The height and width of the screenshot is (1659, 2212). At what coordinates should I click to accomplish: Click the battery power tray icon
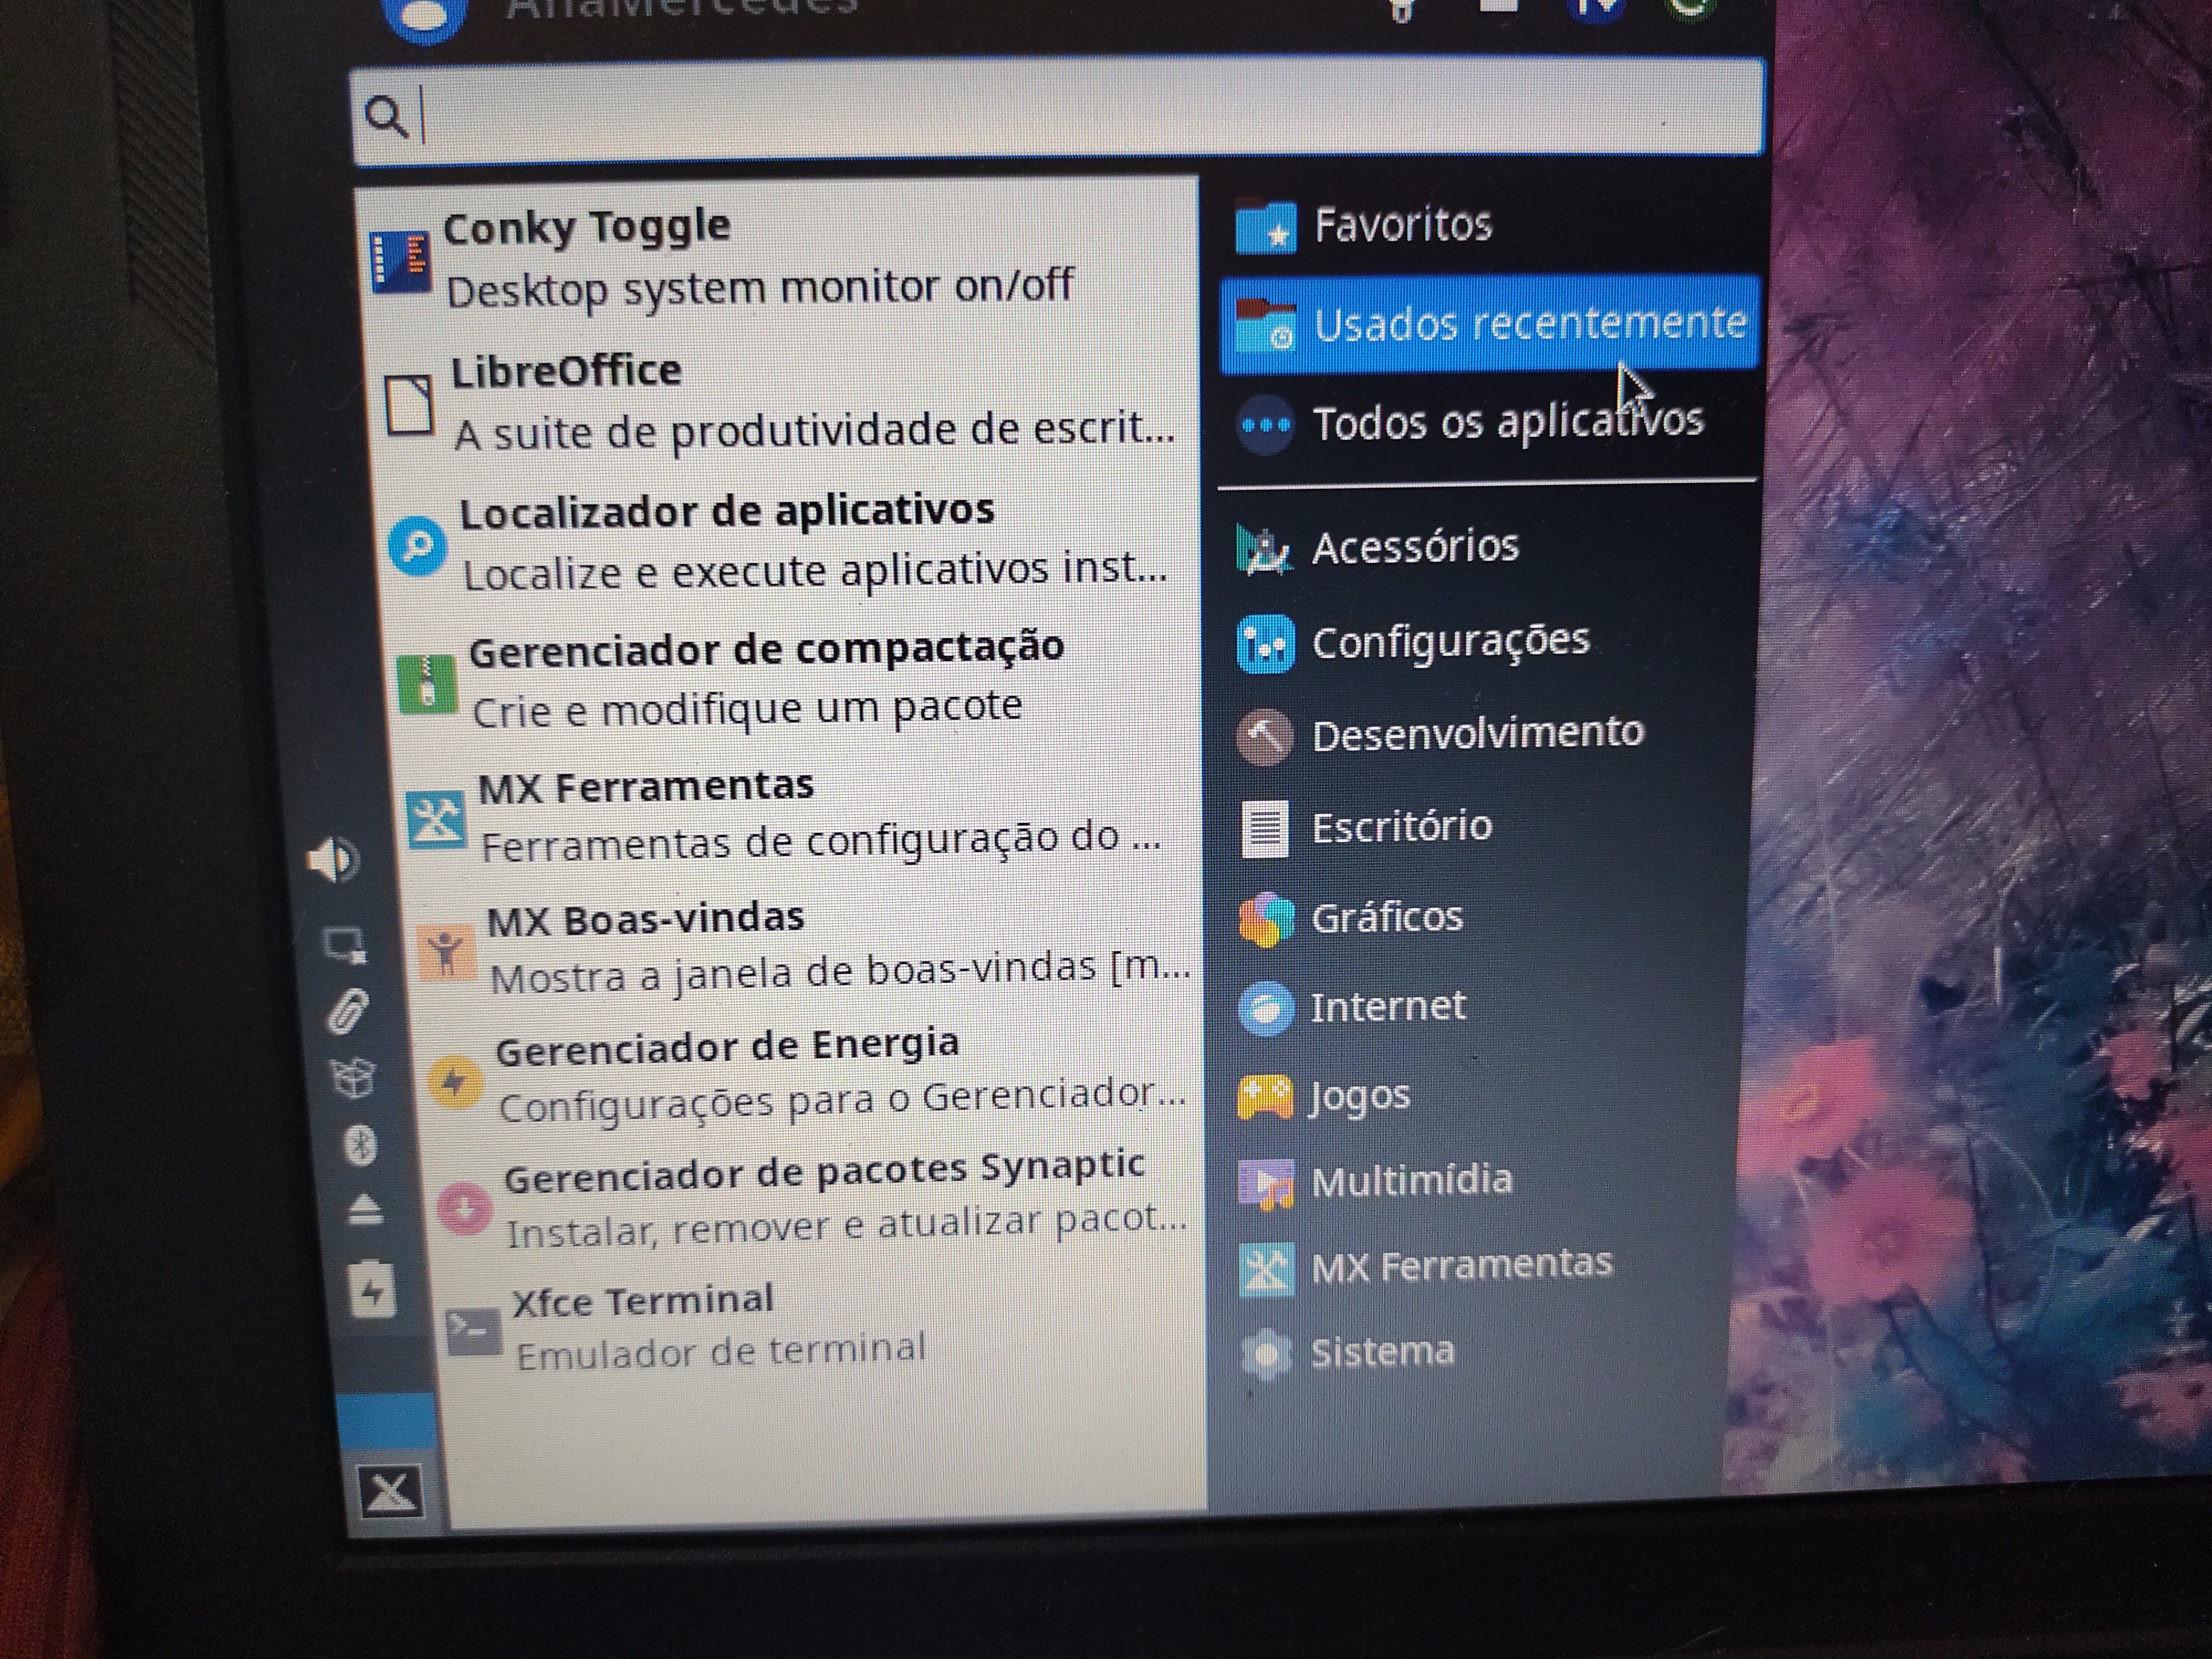(x=371, y=1290)
